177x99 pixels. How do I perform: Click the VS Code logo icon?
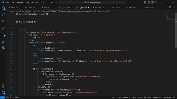point(2,2)
